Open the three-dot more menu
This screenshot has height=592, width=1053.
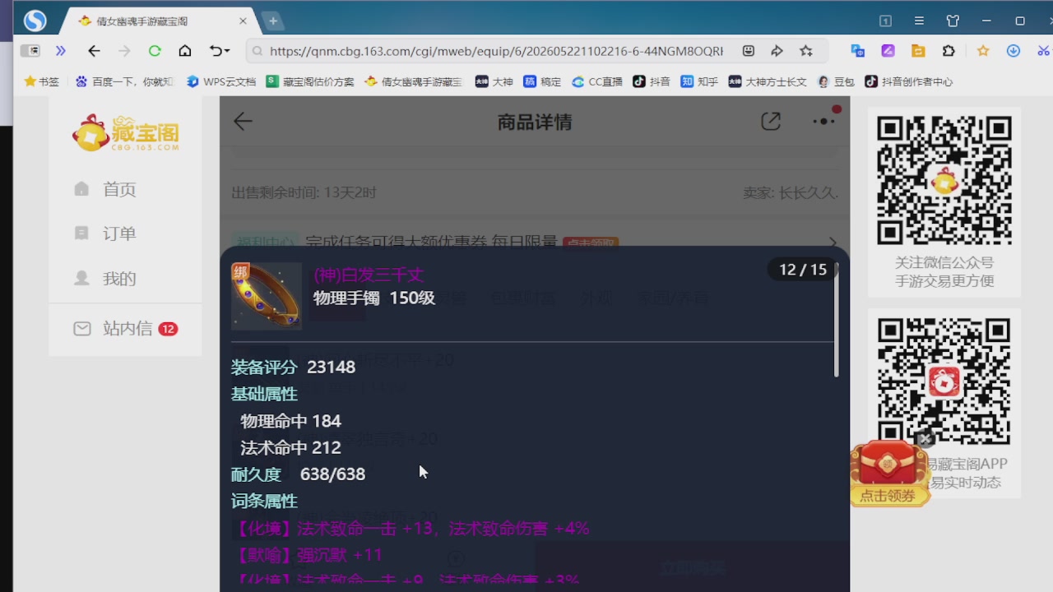point(823,121)
